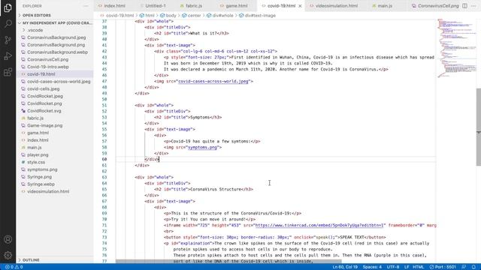Open the Search view icon
This screenshot has height=270, width=481.
8,23
